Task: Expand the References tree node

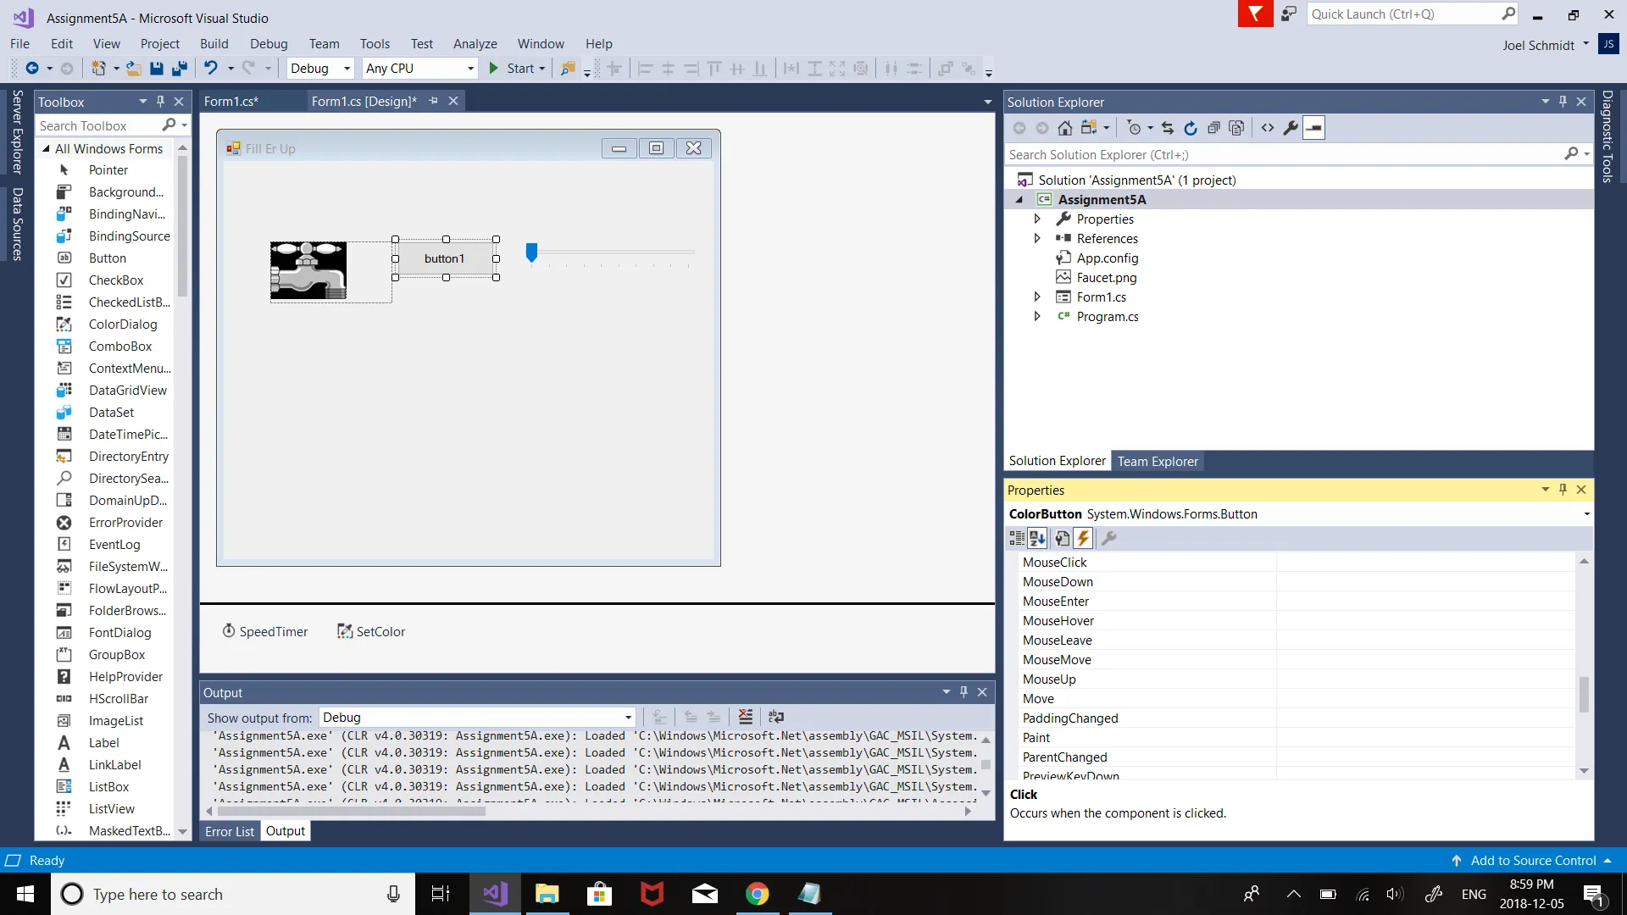Action: [x=1037, y=239]
